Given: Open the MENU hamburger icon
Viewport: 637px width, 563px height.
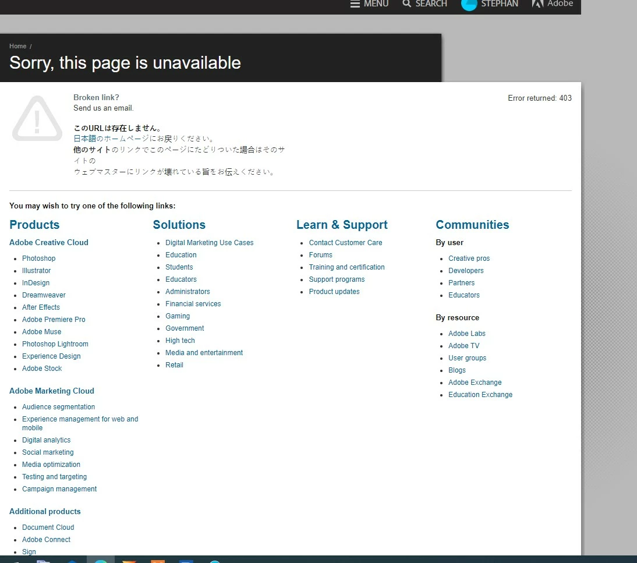Looking at the screenshot, I should coord(355,3).
